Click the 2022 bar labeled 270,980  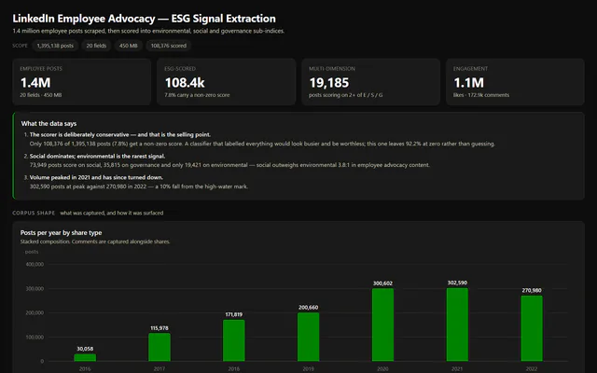coord(532,328)
